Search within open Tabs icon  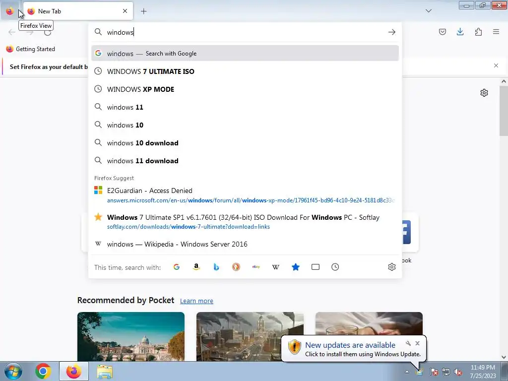(x=315, y=267)
